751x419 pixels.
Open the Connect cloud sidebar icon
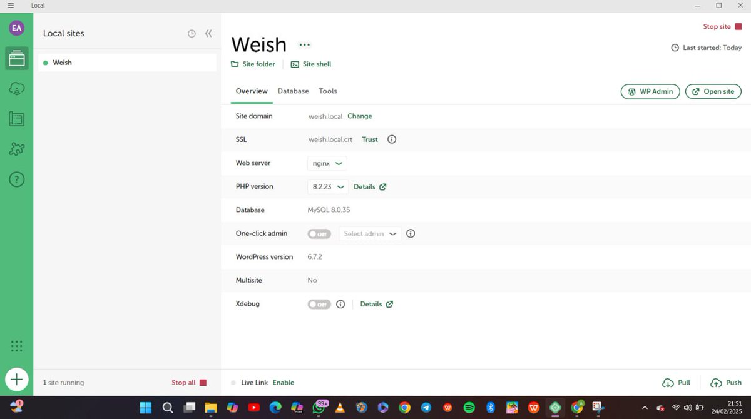tap(17, 89)
